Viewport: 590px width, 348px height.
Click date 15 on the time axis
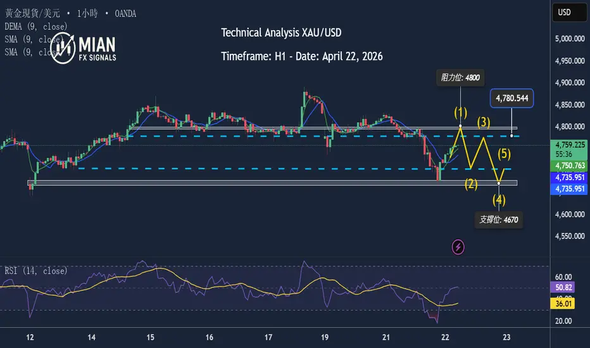click(150, 337)
